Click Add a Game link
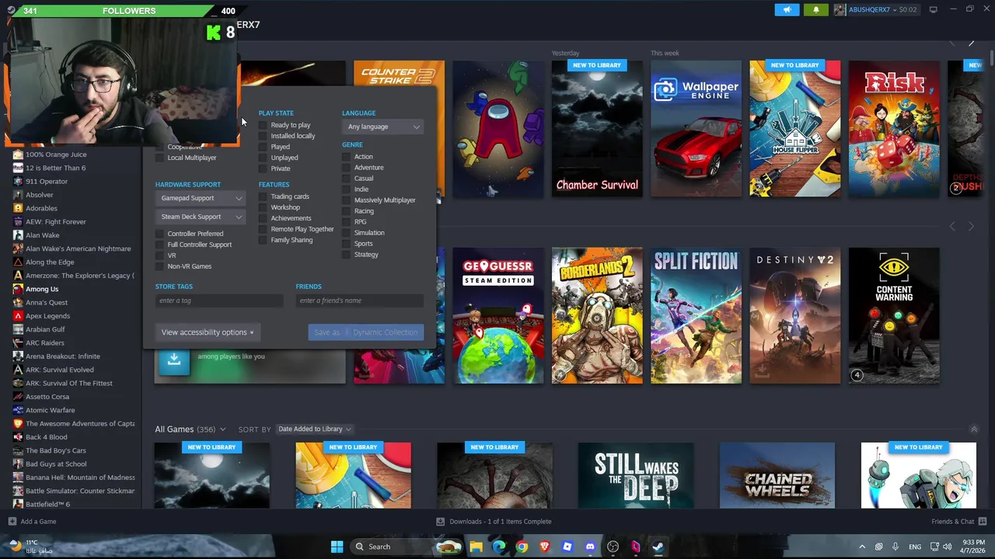995x559 pixels. pyautogui.click(x=38, y=522)
